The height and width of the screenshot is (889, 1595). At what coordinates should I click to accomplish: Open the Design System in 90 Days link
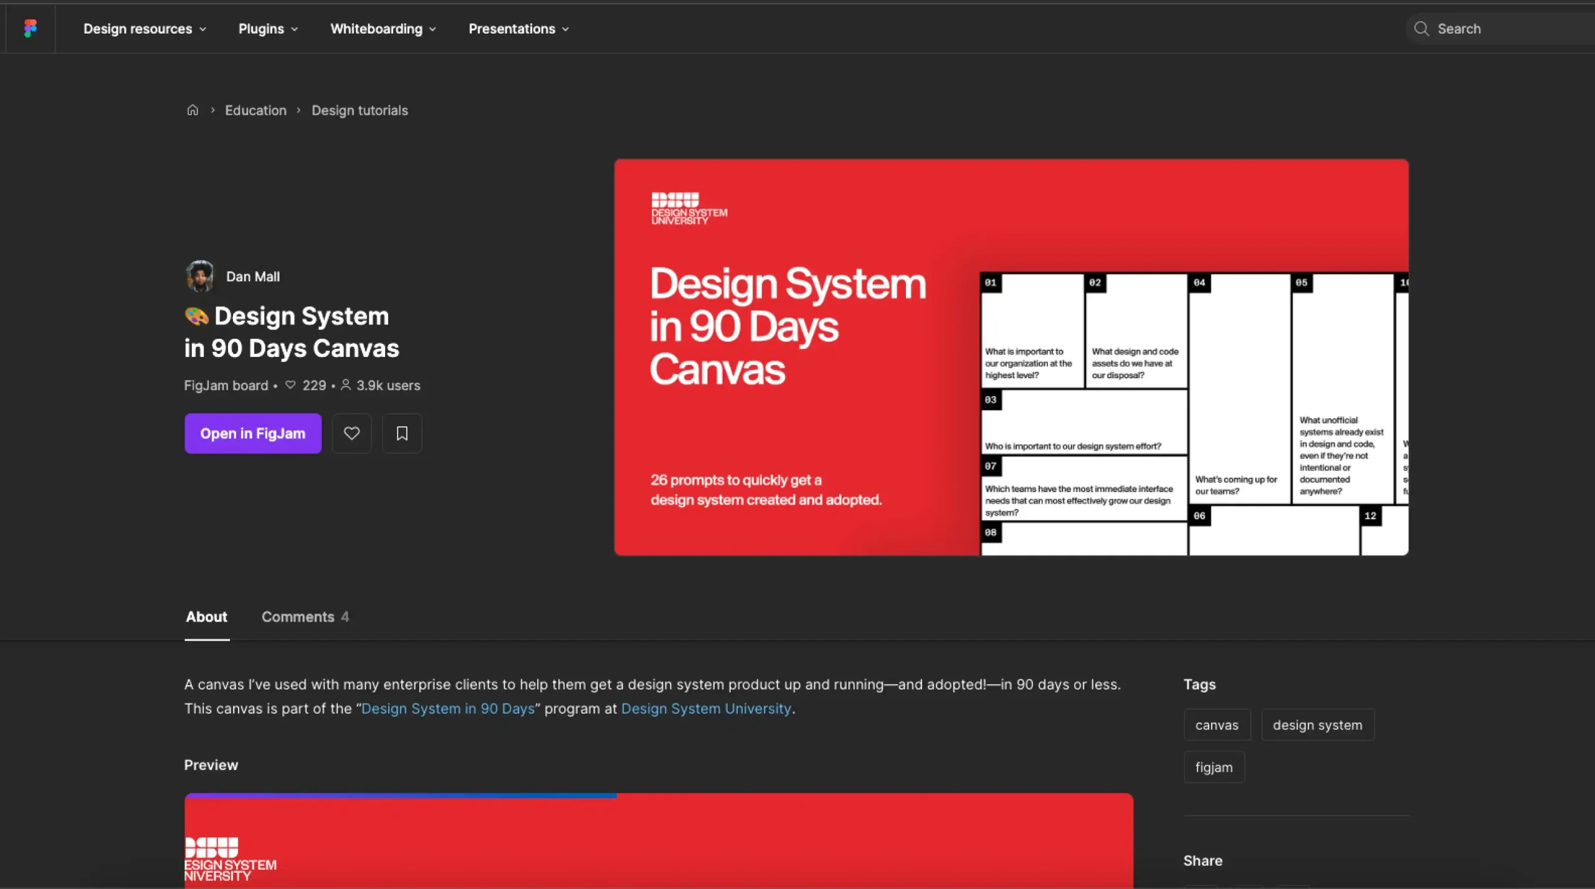pyautogui.click(x=448, y=708)
